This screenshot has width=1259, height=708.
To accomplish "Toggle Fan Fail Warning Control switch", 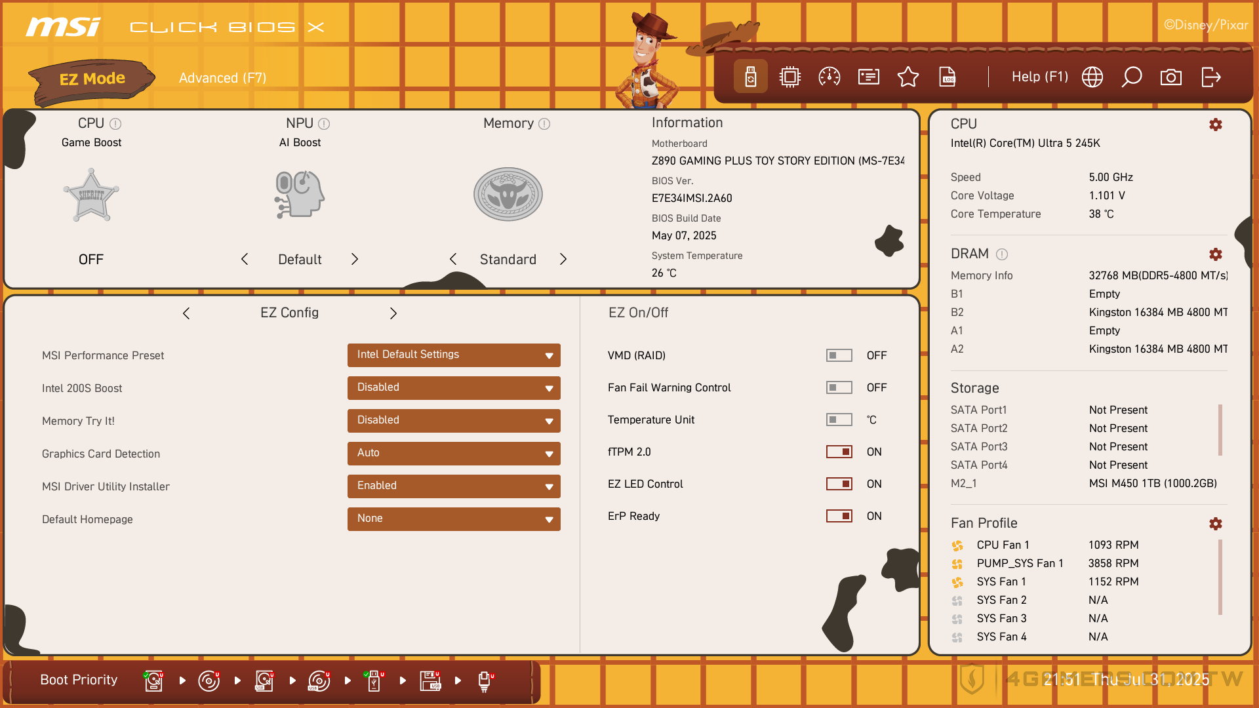I will tap(839, 387).
